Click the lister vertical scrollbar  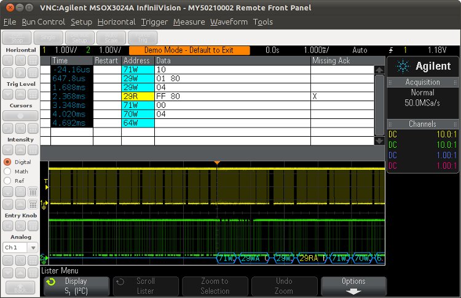pyautogui.click(x=379, y=104)
